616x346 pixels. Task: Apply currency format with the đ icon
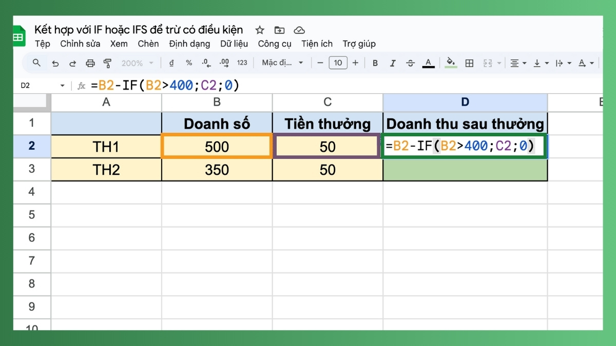pos(171,63)
